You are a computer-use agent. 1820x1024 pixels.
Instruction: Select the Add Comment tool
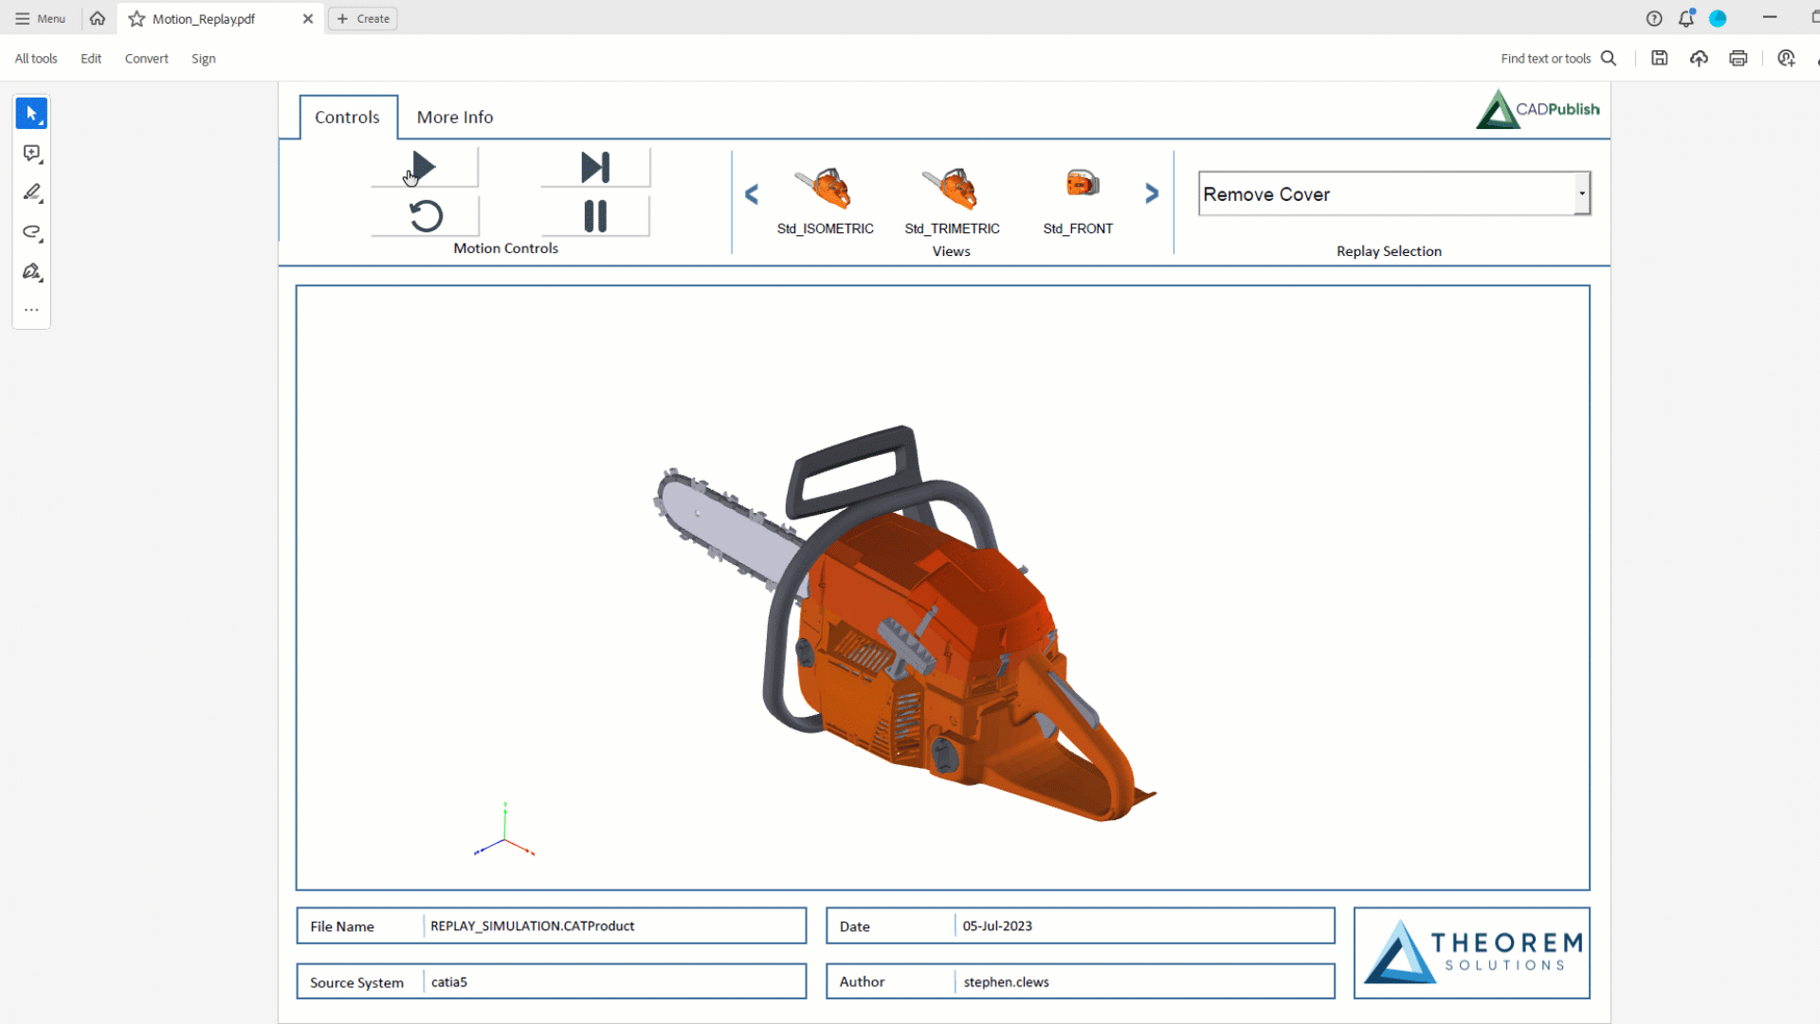tap(30, 153)
